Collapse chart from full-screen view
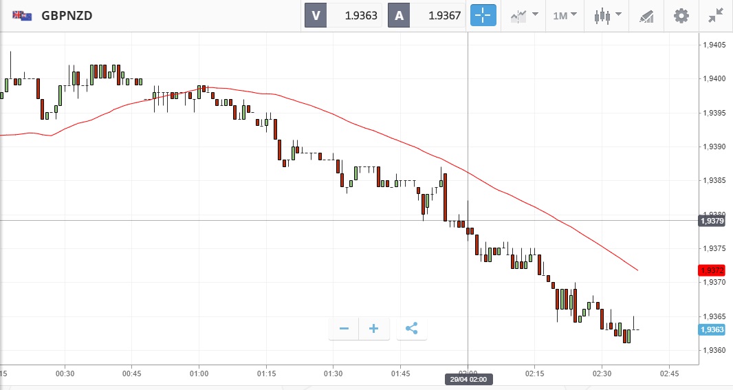The image size is (733, 390). pos(716,15)
